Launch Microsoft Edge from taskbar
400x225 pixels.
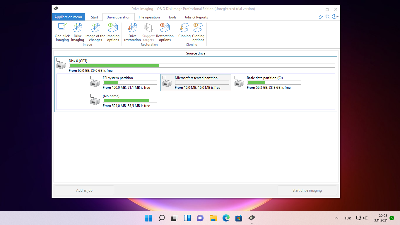click(x=226, y=218)
